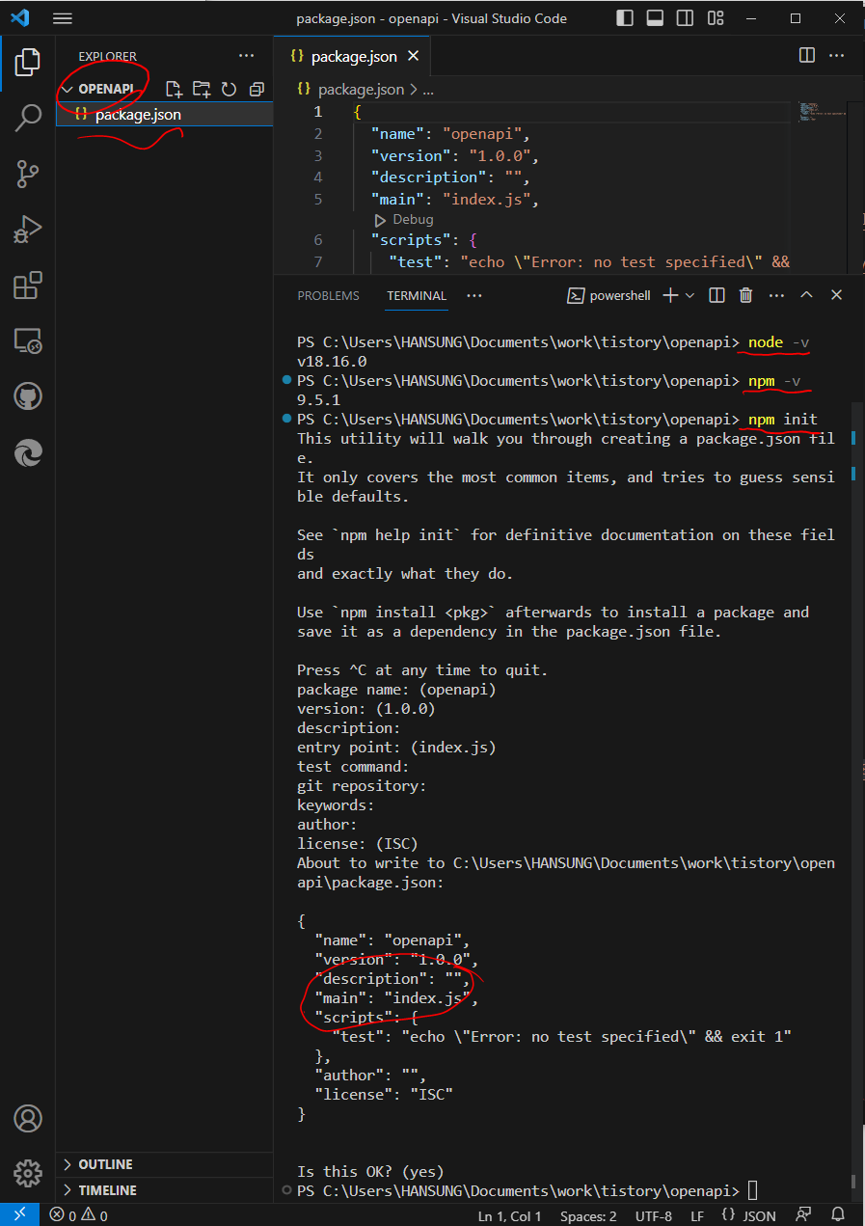This screenshot has width=865, height=1226.
Task: Open the Manage gear menu
Action: click(28, 1173)
